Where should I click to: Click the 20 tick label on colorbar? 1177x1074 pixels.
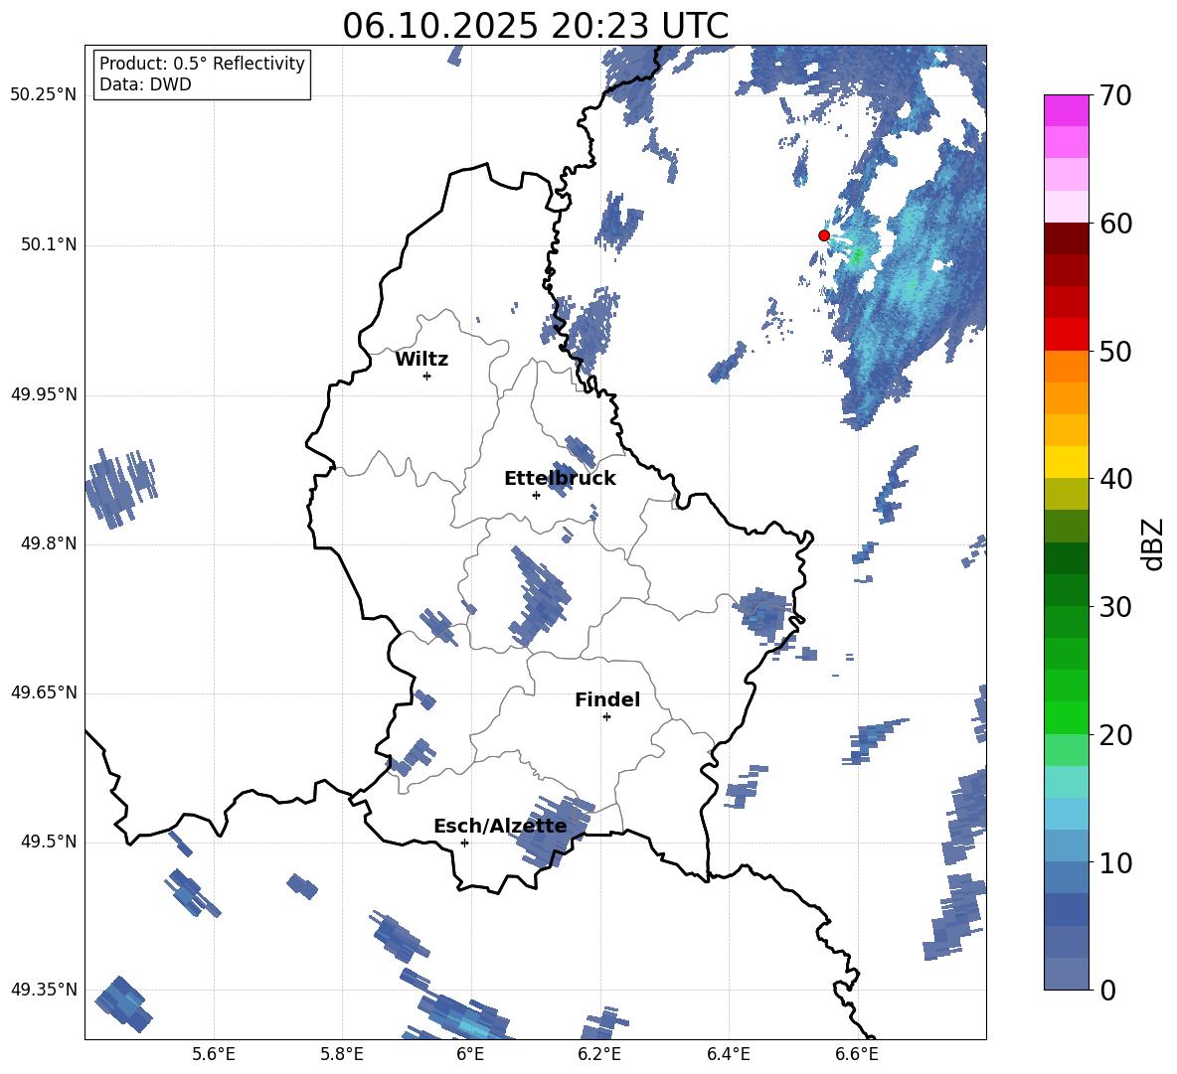point(1115,734)
